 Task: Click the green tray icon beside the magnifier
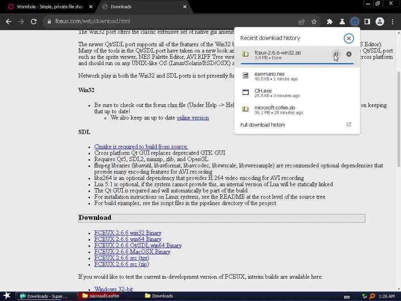(x=365, y=296)
